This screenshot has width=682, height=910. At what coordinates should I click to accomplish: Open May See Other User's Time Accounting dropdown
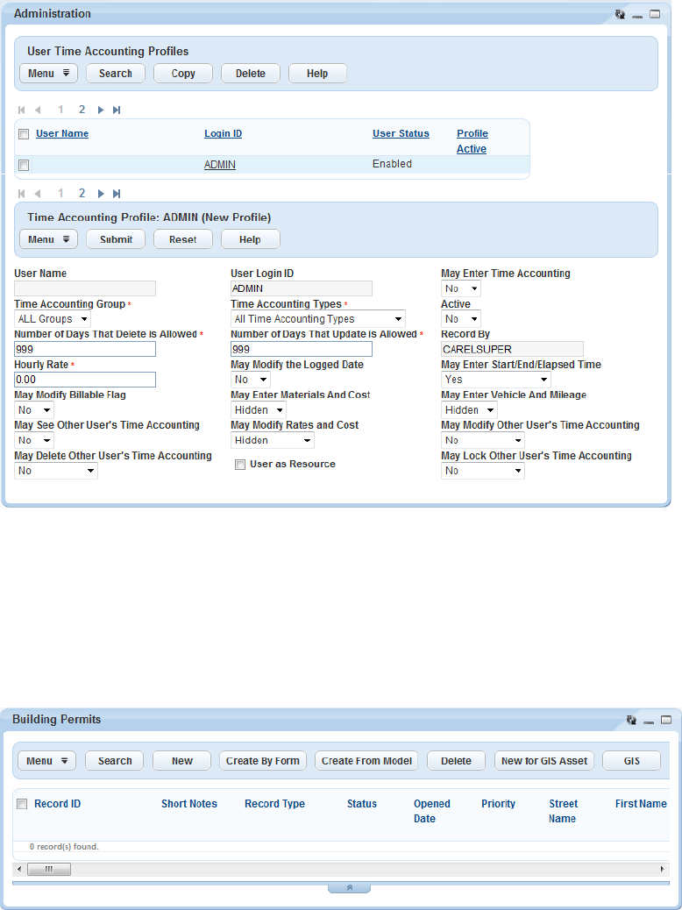34,440
